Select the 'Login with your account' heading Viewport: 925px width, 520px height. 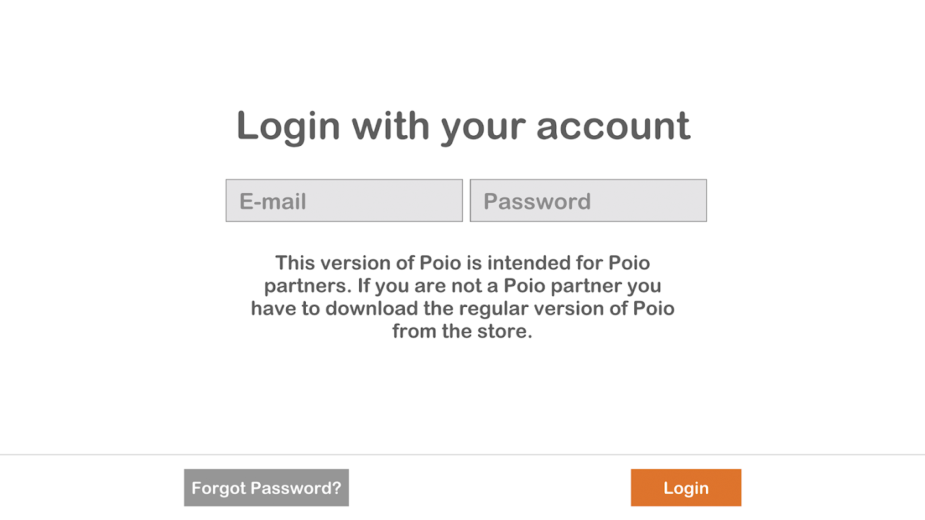[462, 126]
